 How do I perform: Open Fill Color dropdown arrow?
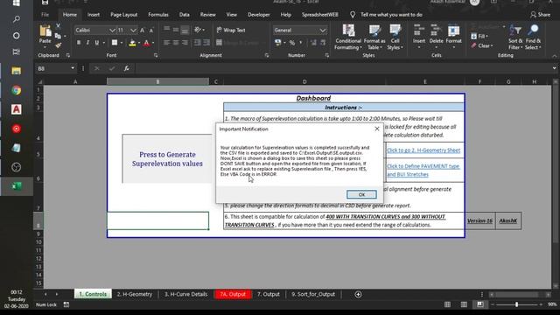click(x=139, y=43)
